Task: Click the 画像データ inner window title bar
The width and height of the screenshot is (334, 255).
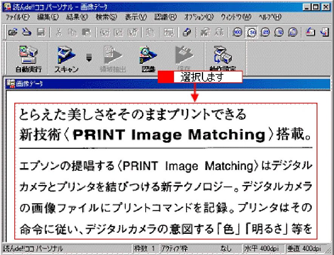Action: 167,83
